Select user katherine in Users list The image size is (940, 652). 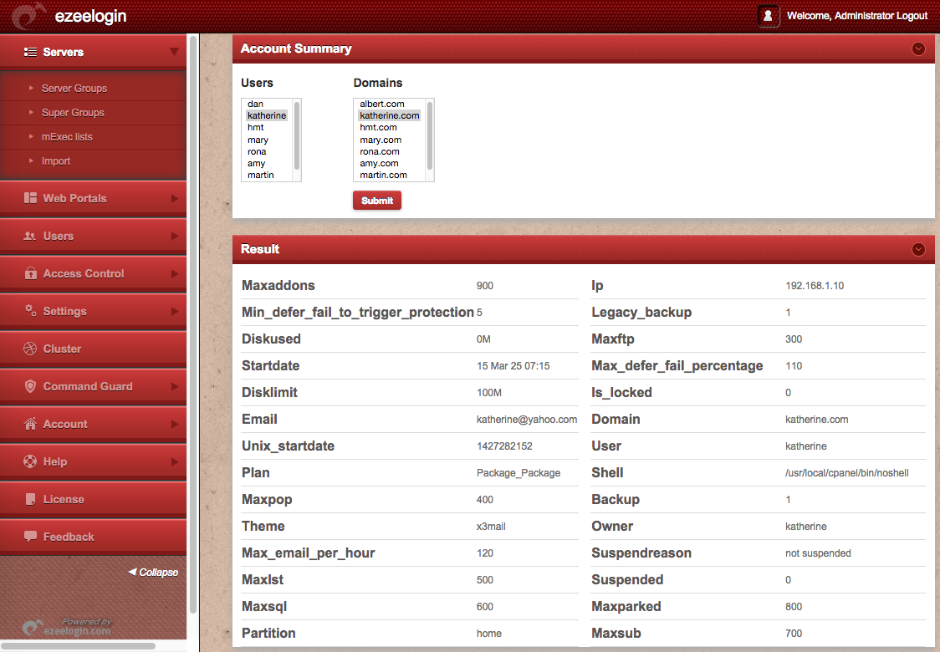[x=268, y=115]
